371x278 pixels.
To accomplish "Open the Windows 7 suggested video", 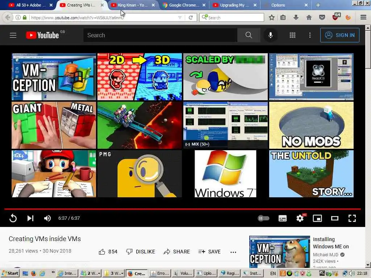I will [x=225, y=174].
